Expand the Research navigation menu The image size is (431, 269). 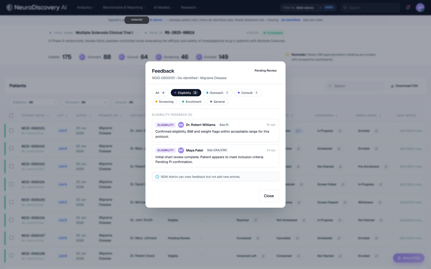click(x=190, y=8)
